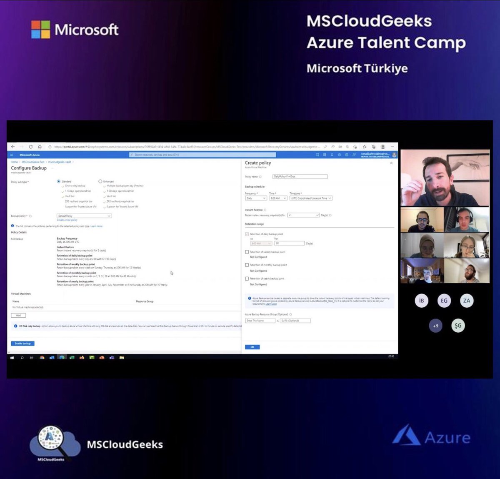
Task: Add this page to favorites
Action: point(355,147)
